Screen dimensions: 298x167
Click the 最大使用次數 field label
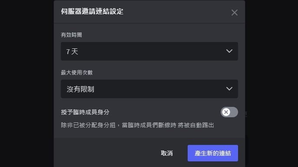[77, 73]
